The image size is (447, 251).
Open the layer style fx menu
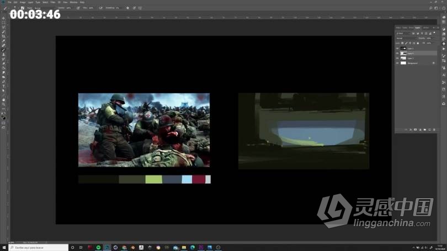point(411,130)
